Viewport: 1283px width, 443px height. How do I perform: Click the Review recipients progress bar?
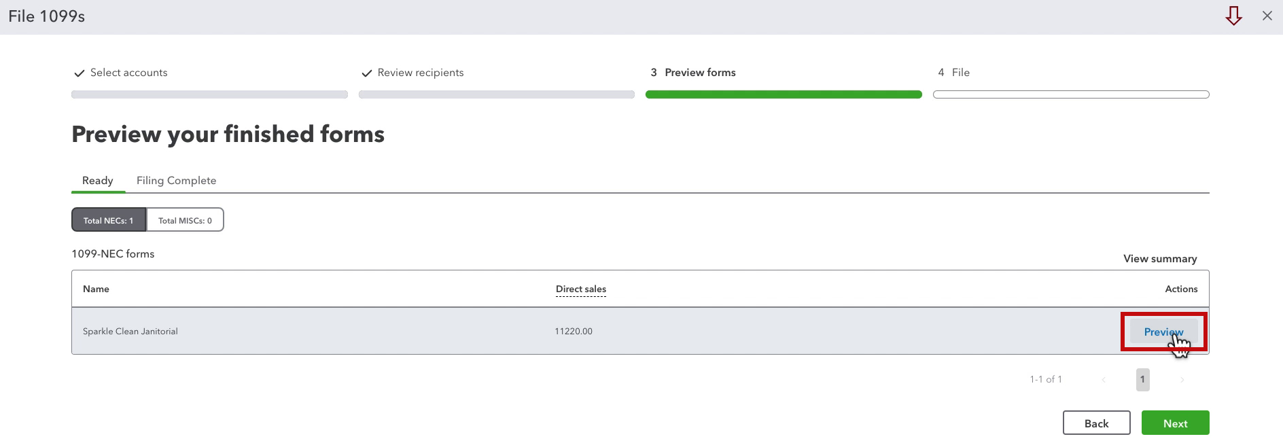(497, 94)
